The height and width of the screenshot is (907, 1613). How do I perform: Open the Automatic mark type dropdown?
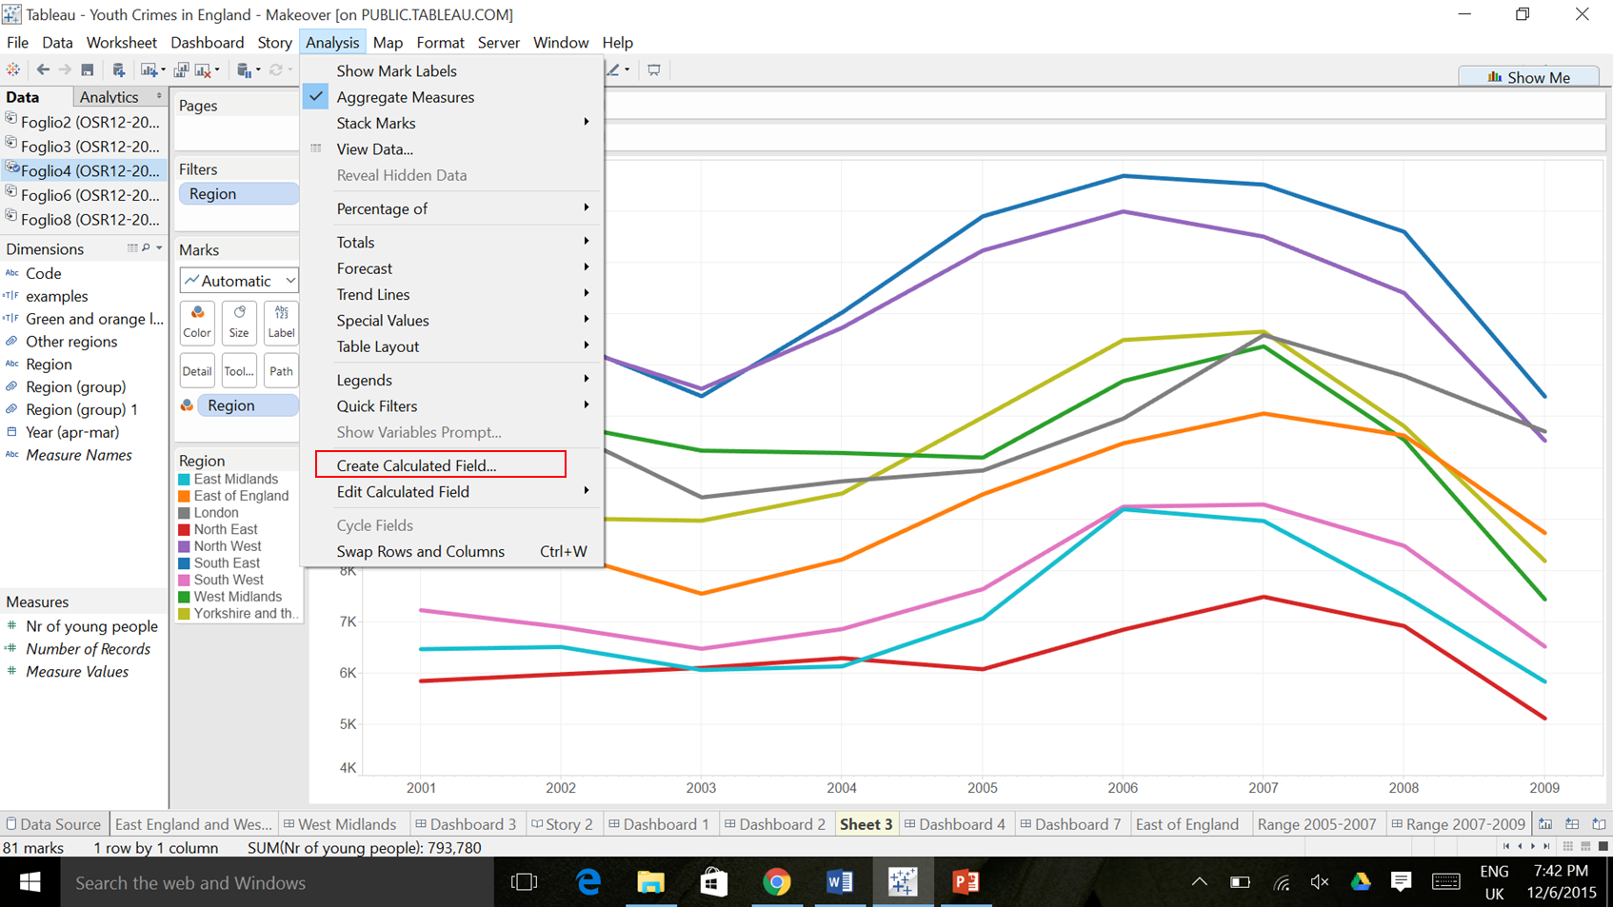point(239,281)
